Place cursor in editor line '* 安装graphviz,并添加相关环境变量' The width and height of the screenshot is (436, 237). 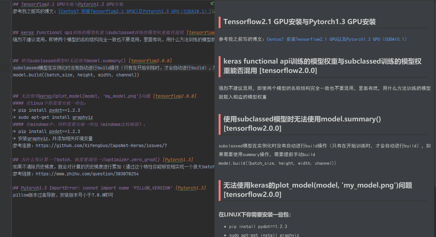[x=53, y=139]
